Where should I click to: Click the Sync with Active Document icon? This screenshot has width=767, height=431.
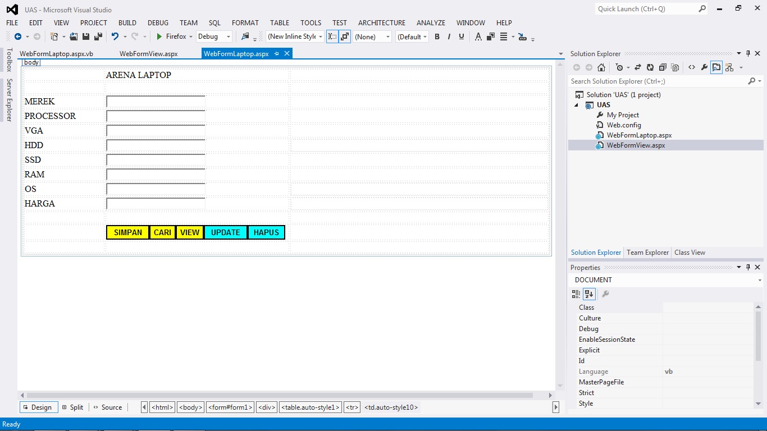(x=638, y=67)
